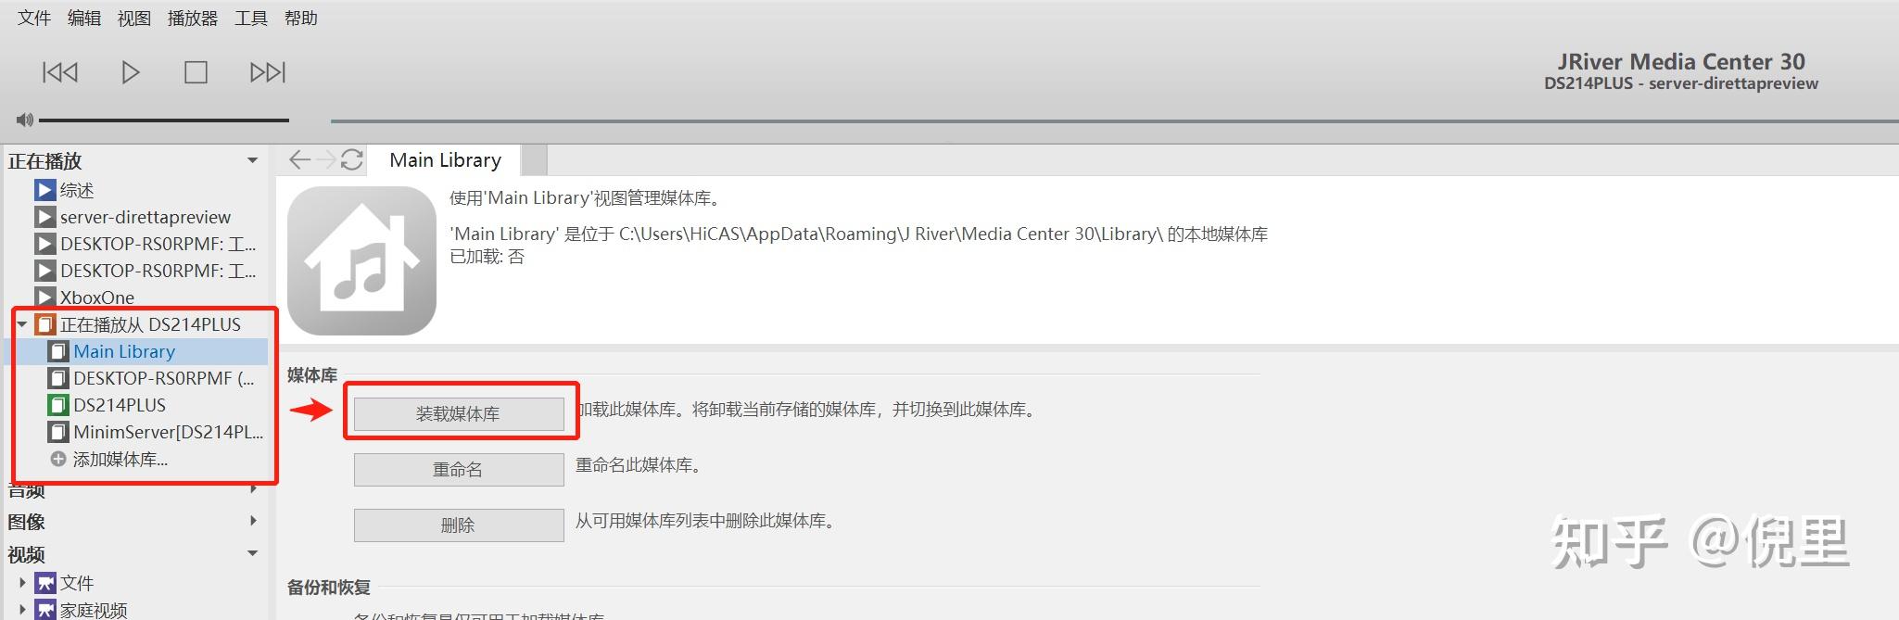
Task: Stop playback with the stop button
Action: 196,72
